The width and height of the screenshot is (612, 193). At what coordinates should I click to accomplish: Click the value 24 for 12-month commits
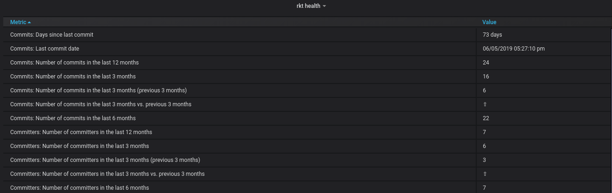tap(486, 63)
